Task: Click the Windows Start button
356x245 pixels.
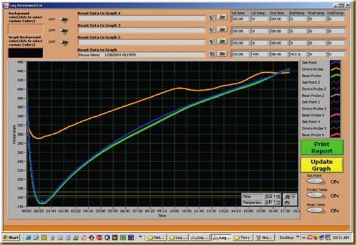Action: coord(11,237)
